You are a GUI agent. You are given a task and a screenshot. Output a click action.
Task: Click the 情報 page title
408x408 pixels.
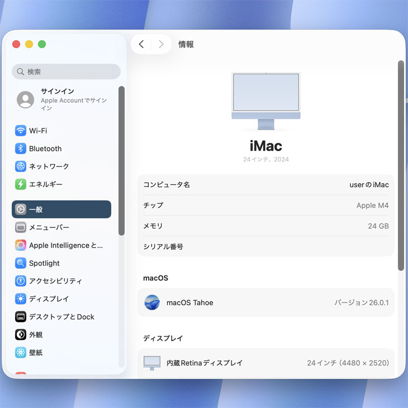[x=186, y=44]
